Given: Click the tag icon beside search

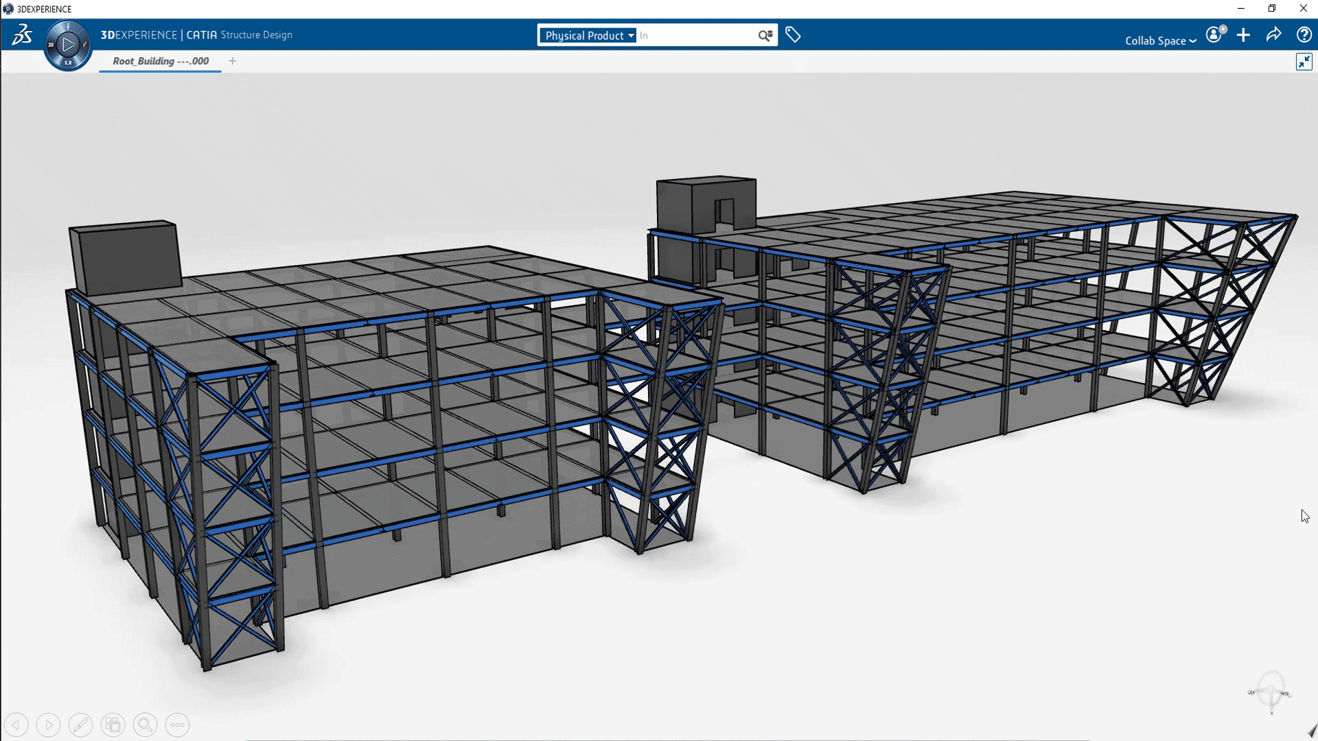Looking at the screenshot, I should click(x=793, y=35).
